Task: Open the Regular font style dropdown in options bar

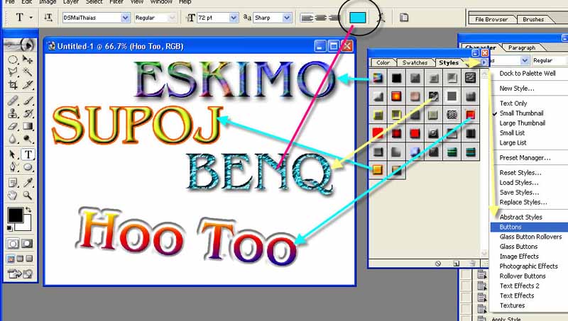Action: tap(173, 17)
